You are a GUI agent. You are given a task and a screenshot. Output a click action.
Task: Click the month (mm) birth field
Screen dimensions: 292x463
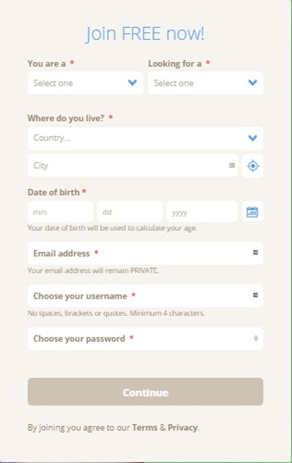click(x=60, y=212)
